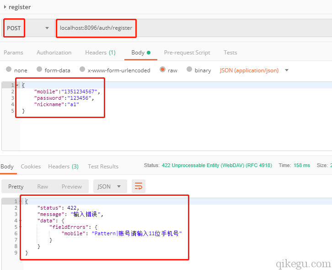
Task: Select the request Body tab
Action: point(141,53)
